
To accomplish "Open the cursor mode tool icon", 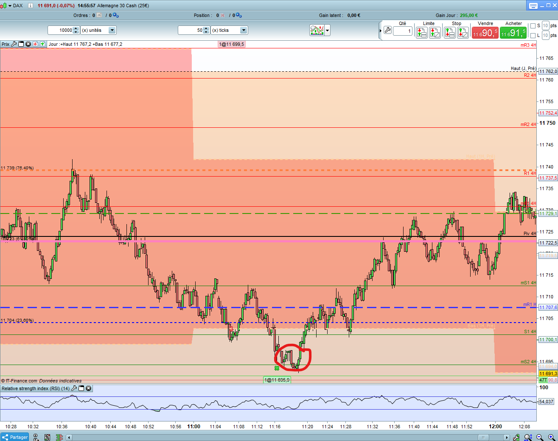I will point(36,437).
